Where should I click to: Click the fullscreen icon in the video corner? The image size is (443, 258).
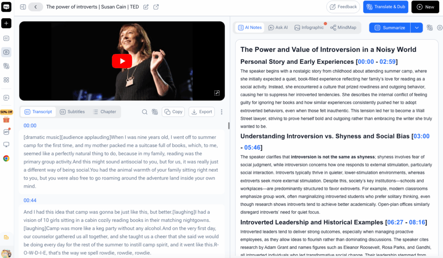[x=217, y=93]
